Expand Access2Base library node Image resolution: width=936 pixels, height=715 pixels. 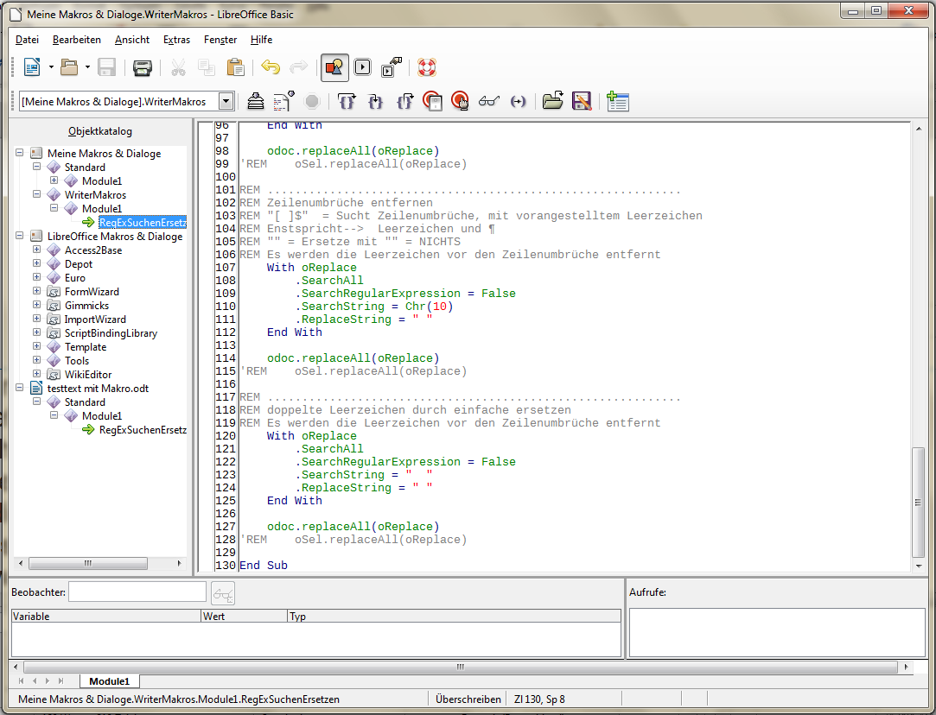click(x=36, y=250)
